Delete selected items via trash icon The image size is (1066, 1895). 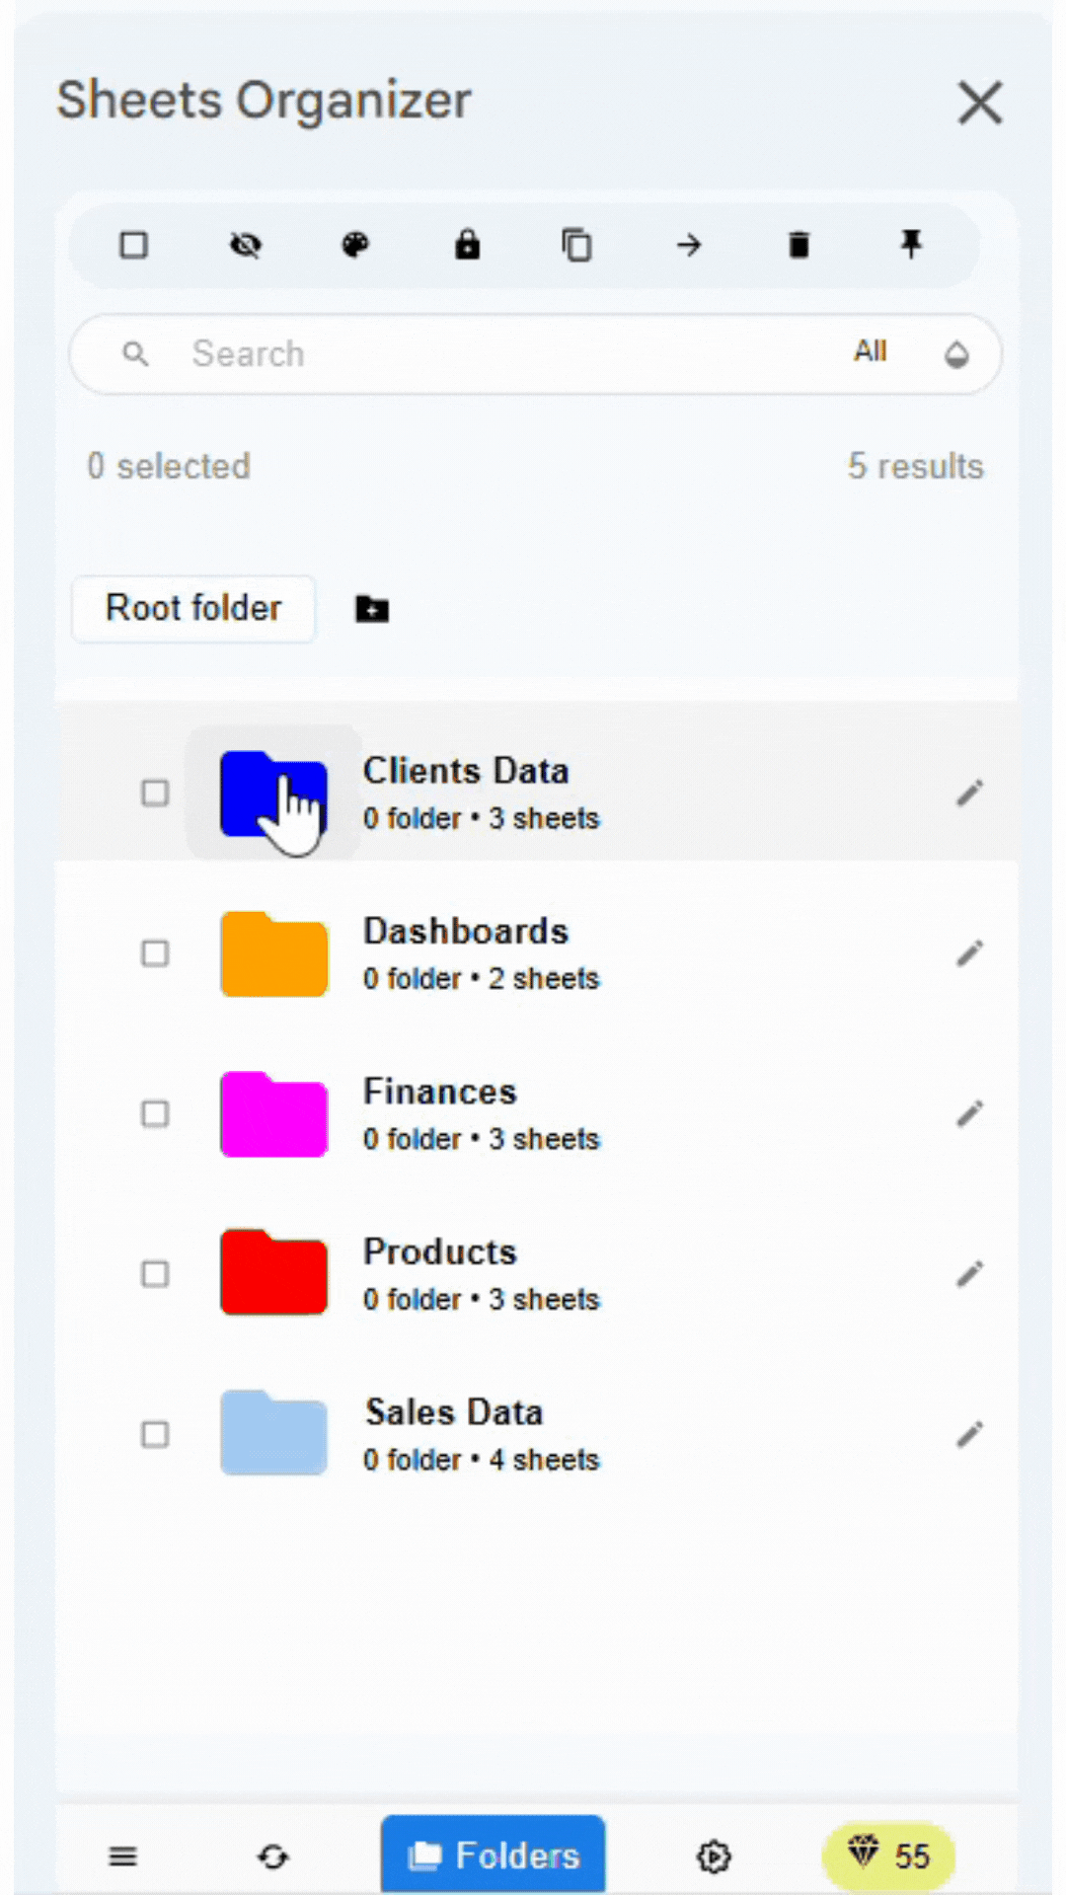(799, 245)
